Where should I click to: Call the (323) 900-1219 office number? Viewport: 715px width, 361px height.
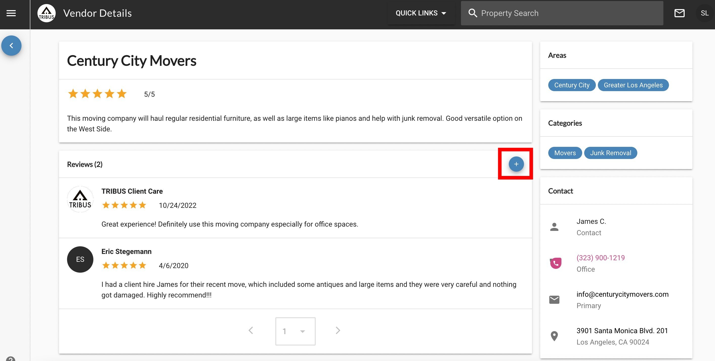tap(600, 258)
